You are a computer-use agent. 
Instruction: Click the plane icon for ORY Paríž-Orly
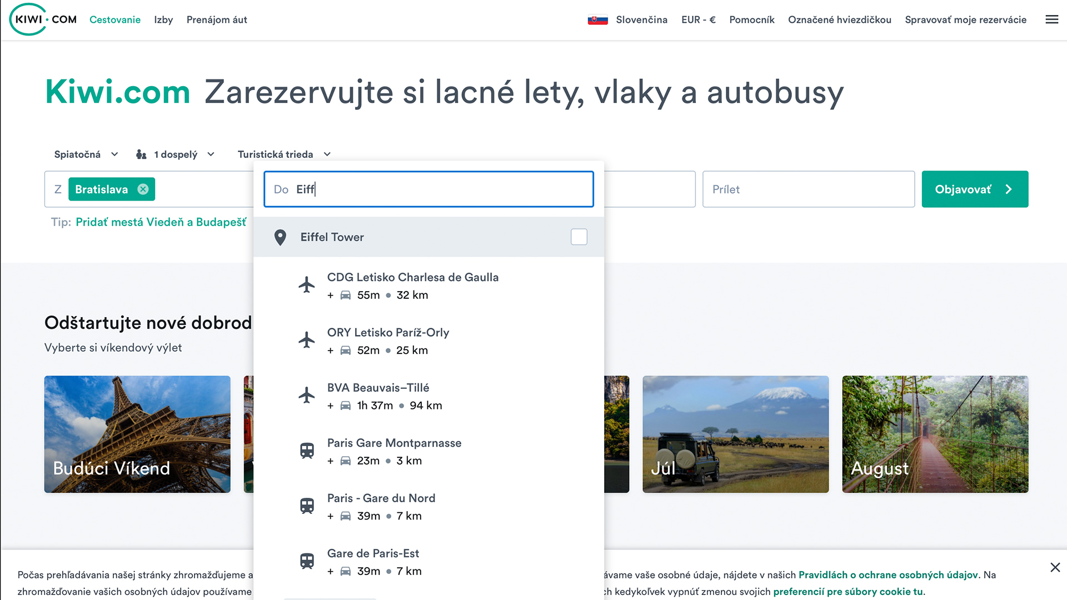[306, 340]
